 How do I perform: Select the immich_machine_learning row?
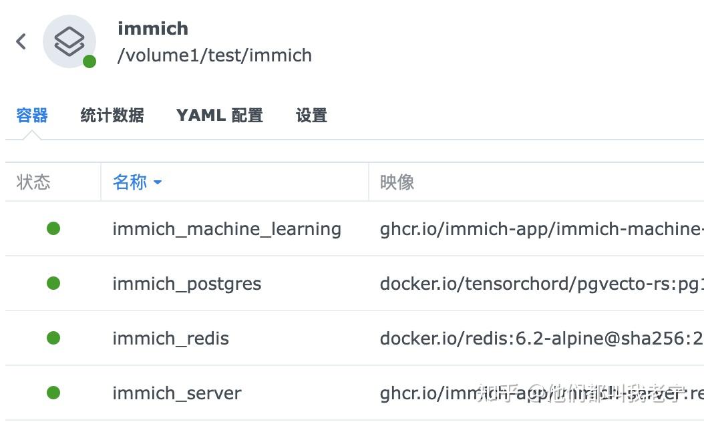(227, 228)
